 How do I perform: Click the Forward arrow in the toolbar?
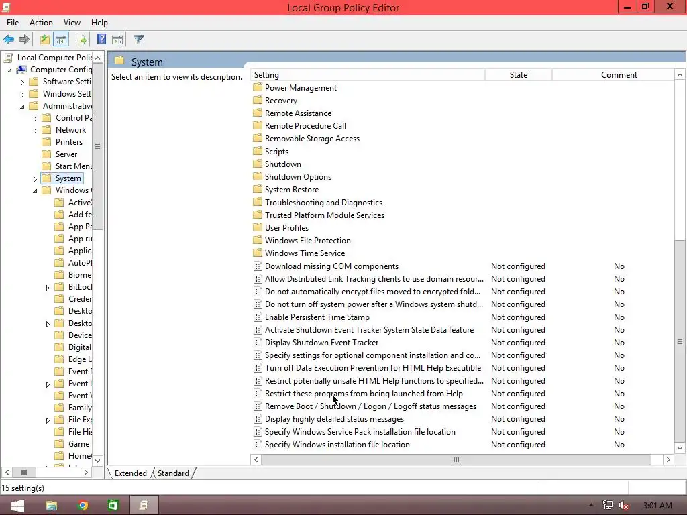[24, 40]
